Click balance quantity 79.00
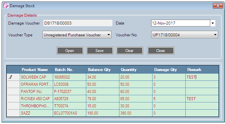 103,99
